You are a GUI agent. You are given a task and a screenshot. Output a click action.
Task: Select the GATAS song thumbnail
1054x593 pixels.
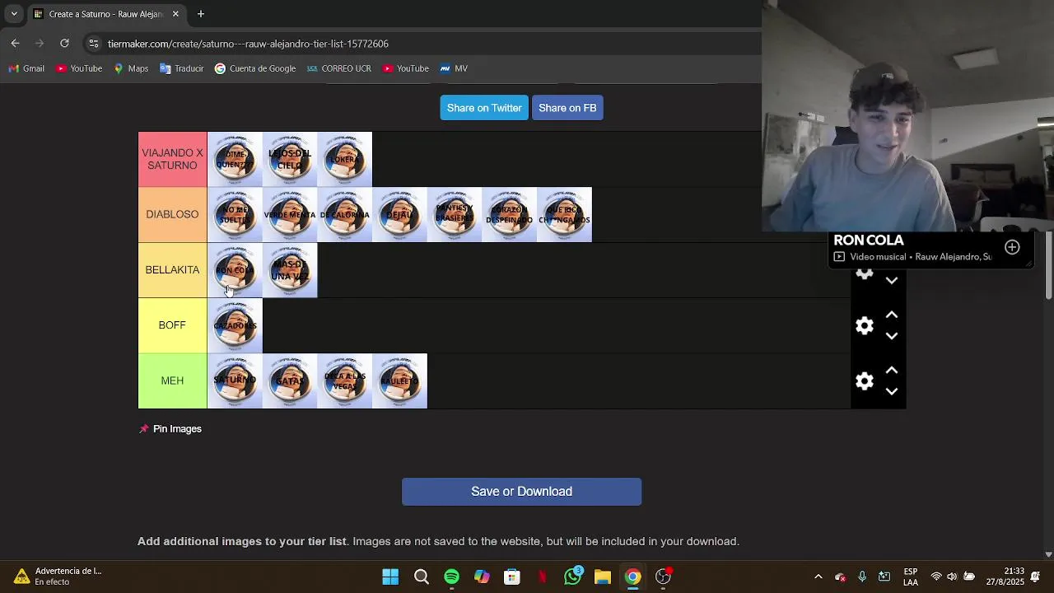click(290, 381)
